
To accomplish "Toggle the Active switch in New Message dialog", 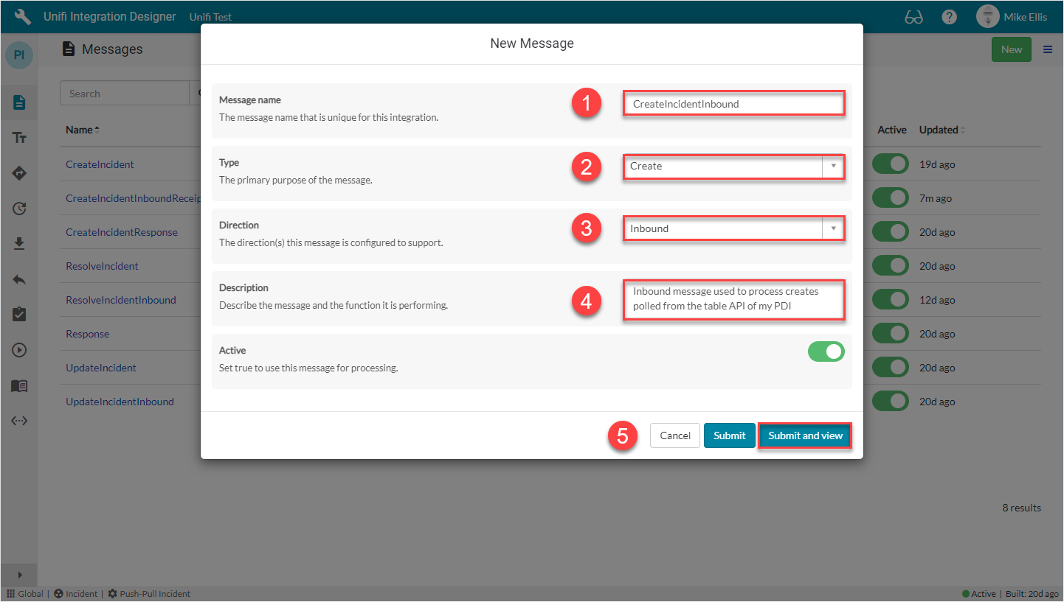I will [x=826, y=351].
